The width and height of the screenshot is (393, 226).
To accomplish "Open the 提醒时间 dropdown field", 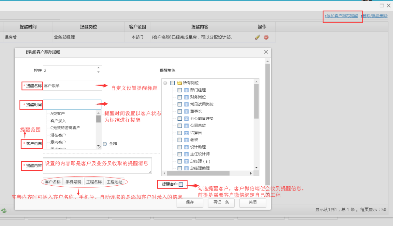I will 72,104.
